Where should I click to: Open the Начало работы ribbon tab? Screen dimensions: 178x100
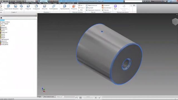point(47,3)
